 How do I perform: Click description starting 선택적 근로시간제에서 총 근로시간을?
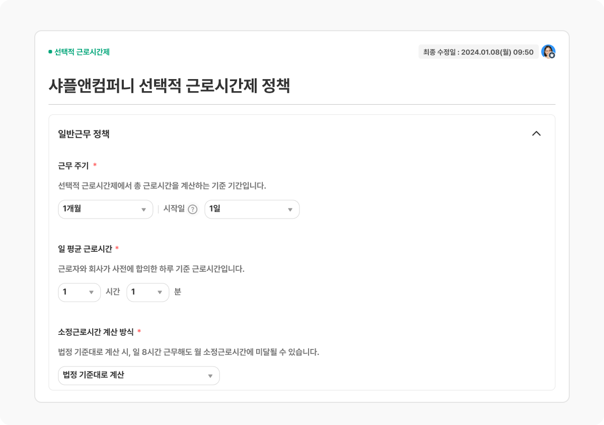(x=162, y=186)
